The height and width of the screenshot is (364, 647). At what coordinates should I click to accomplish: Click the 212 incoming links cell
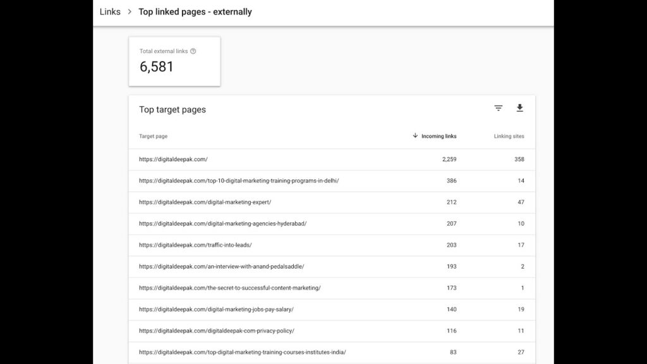[451, 202]
